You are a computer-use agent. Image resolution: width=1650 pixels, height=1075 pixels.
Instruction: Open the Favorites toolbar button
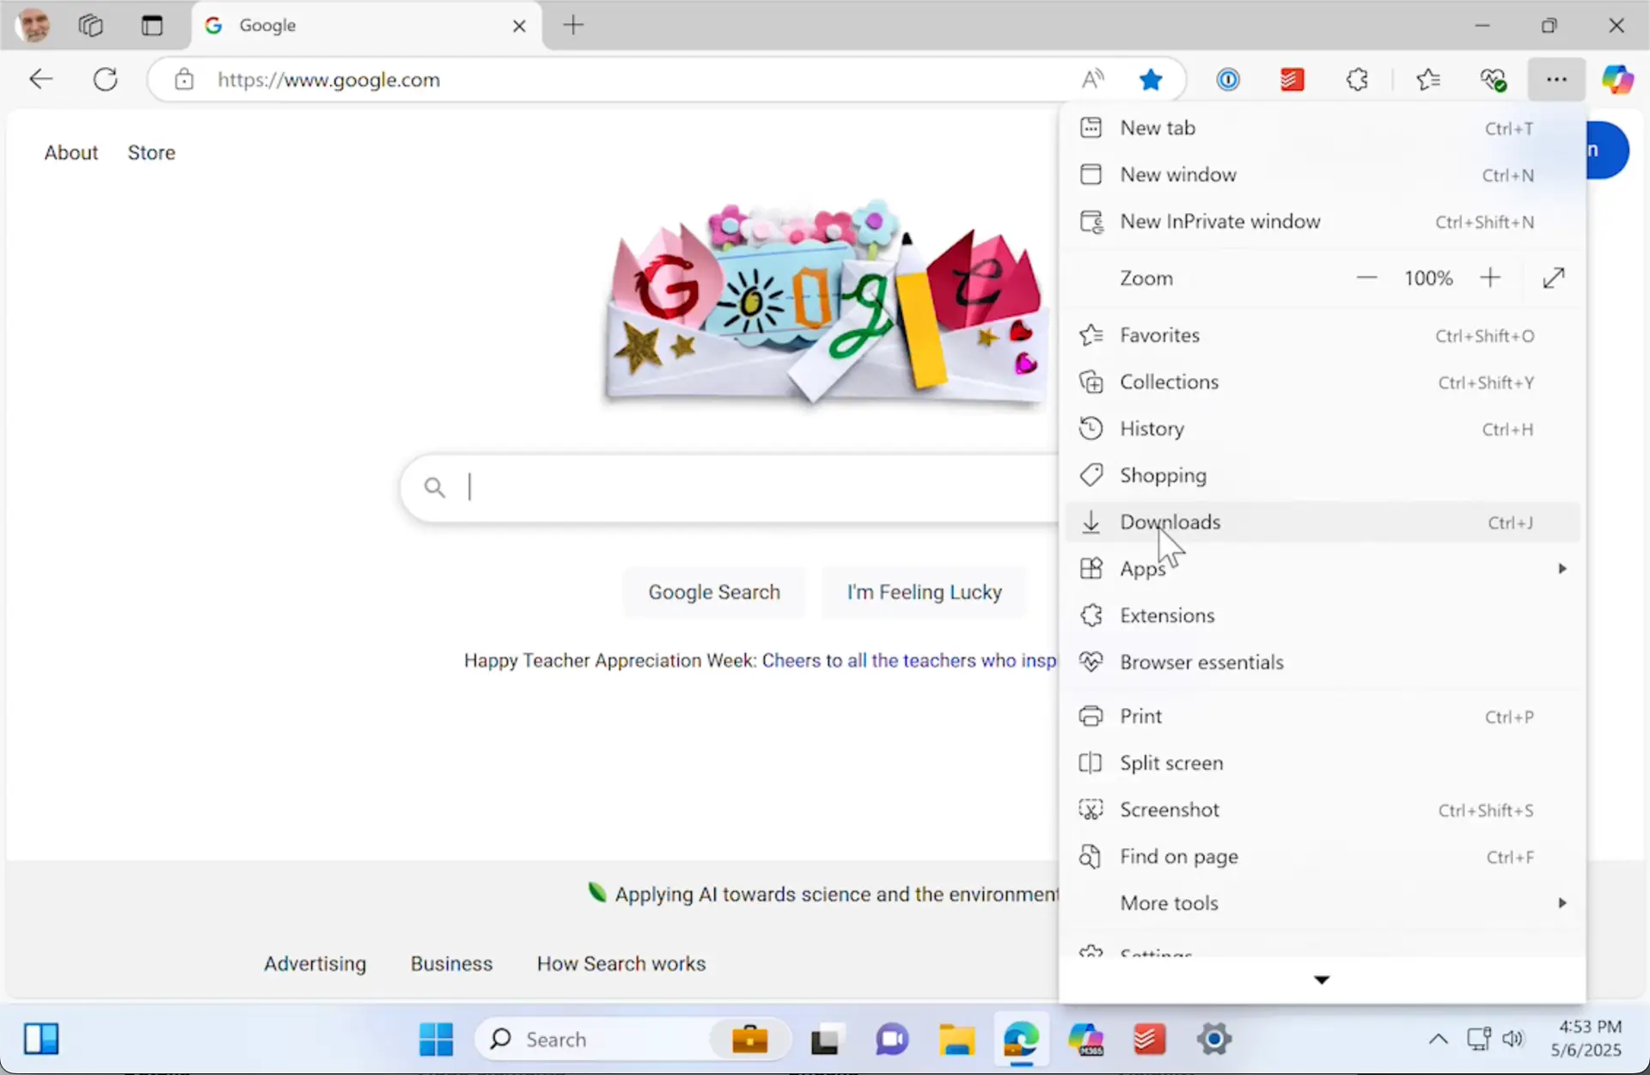pyautogui.click(x=1428, y=80)
